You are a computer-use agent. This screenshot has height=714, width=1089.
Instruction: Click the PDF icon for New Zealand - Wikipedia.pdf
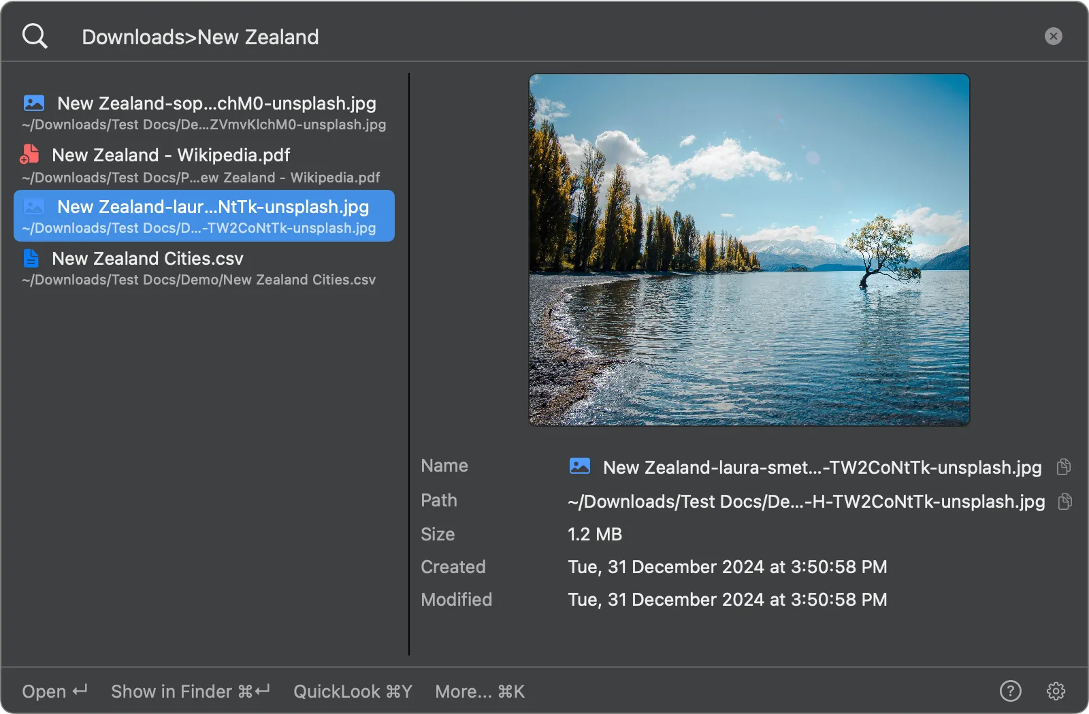29,155
